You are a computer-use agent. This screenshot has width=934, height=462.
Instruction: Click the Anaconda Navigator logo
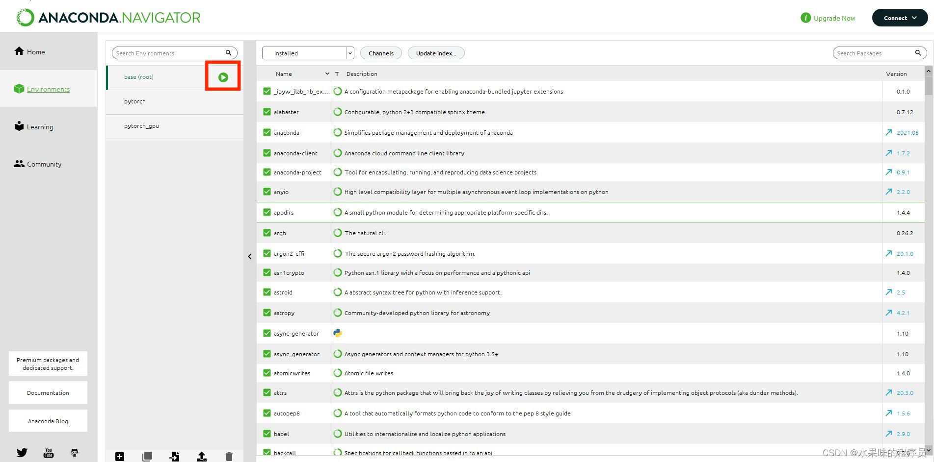pos(108,18)
